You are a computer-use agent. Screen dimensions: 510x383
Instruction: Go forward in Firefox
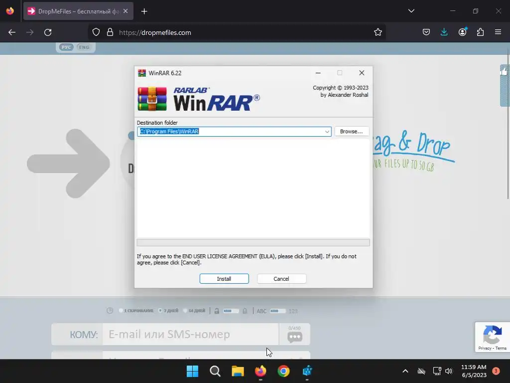[30, 32]
